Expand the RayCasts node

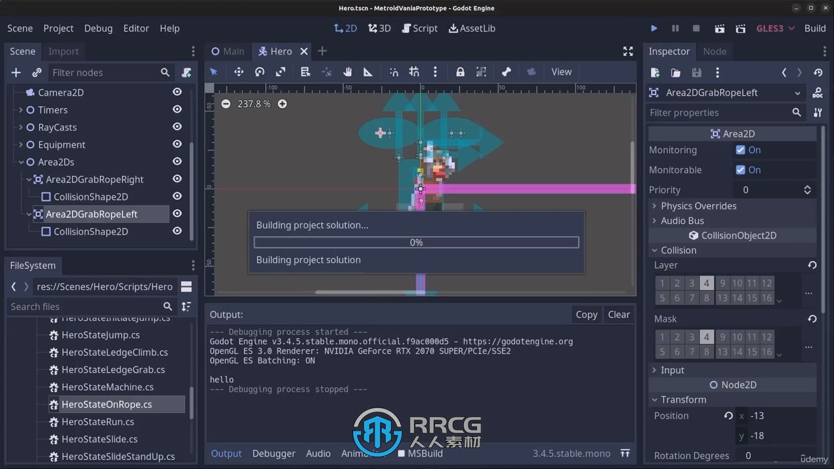tap(20, 127)
